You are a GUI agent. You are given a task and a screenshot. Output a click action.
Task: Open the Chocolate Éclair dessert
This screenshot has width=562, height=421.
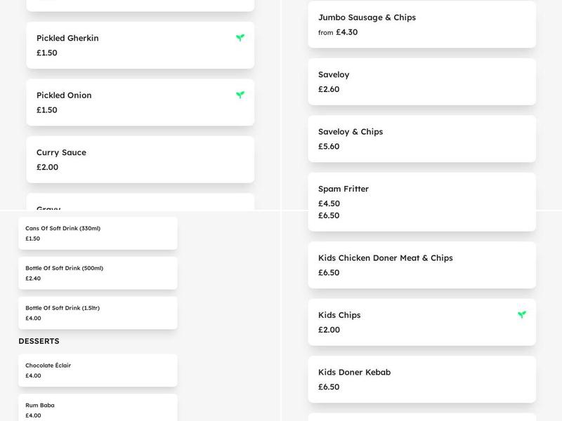98,370
